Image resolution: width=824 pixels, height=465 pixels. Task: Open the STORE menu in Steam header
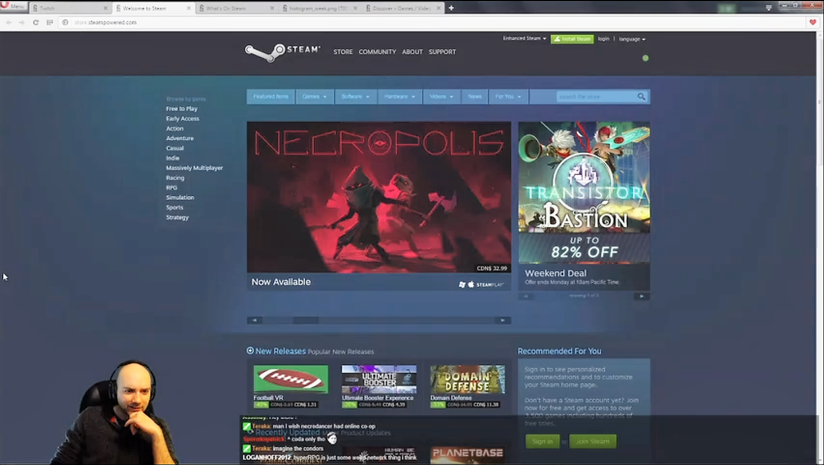(343, 52)
